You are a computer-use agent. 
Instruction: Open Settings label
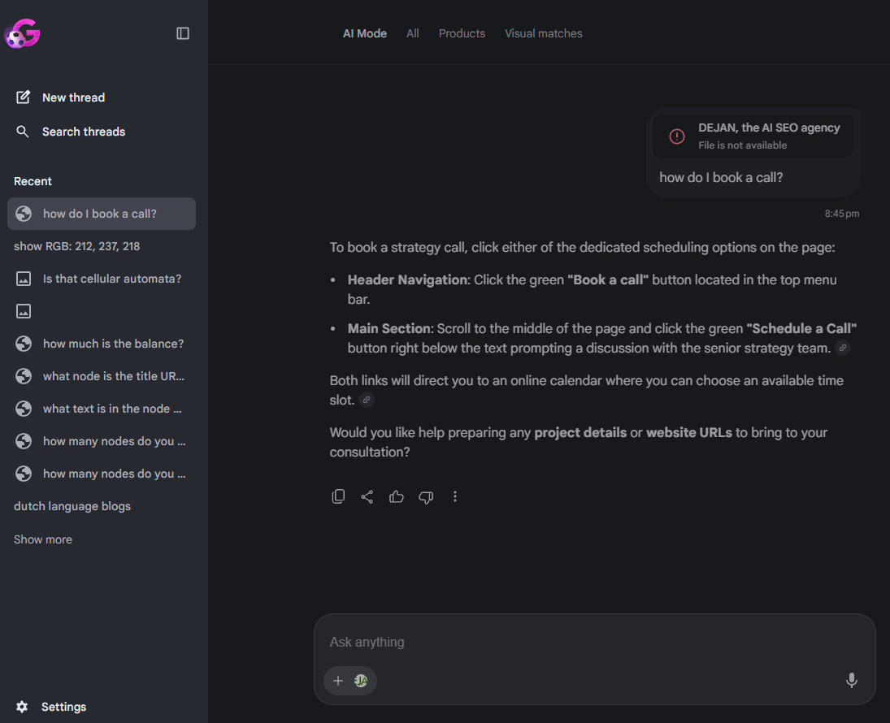point(64,707)
